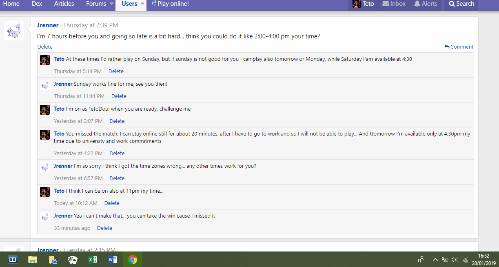Image resolution: width=499 pixels, height=267 pixels.
Task: Open the Teto account menu
Action: pos(364,4)
